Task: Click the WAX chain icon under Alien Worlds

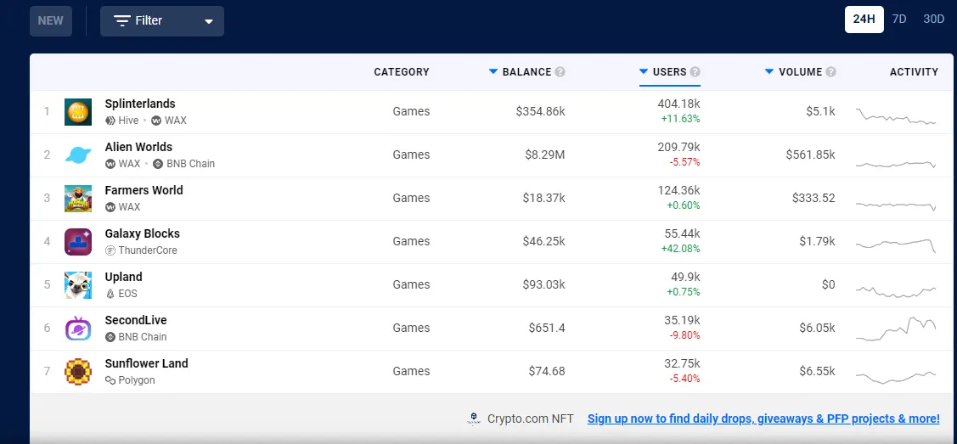Action: 110,164
